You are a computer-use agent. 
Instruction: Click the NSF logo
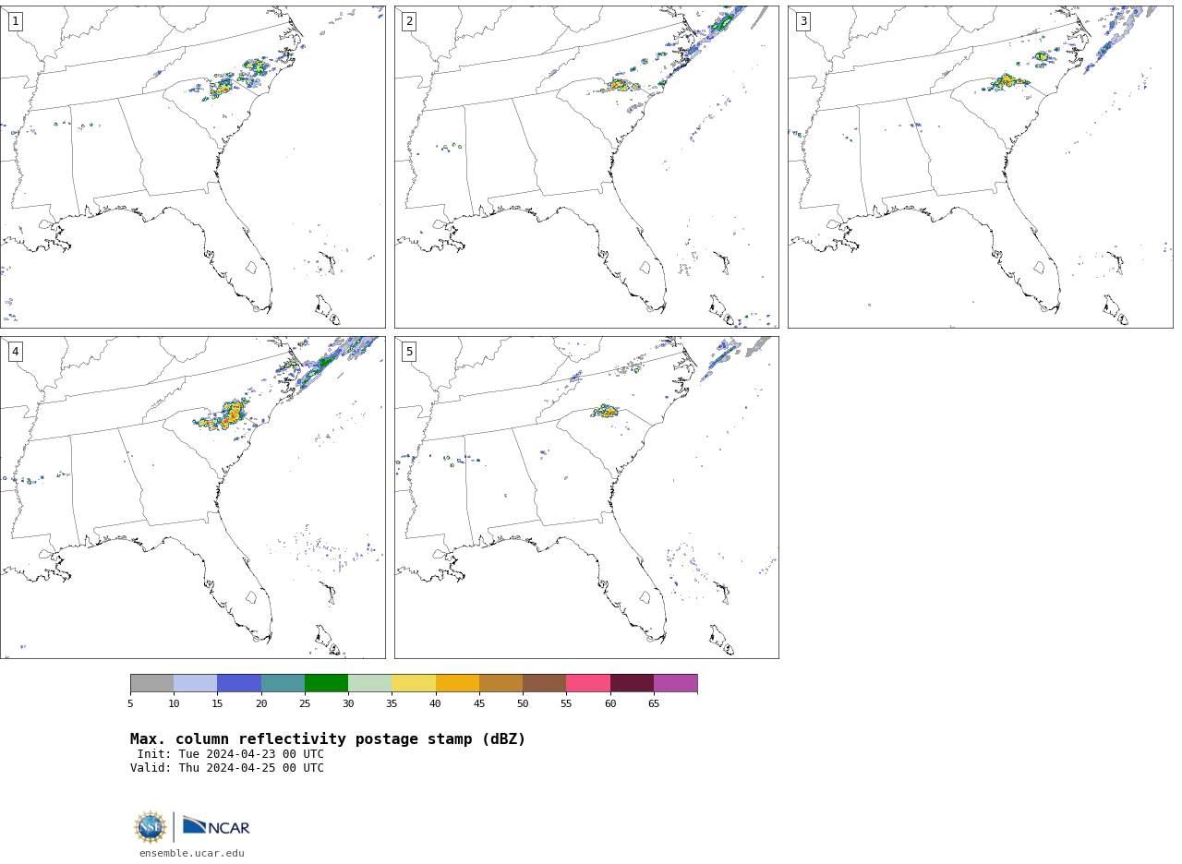pyautogui.click(x=151, y=827)
